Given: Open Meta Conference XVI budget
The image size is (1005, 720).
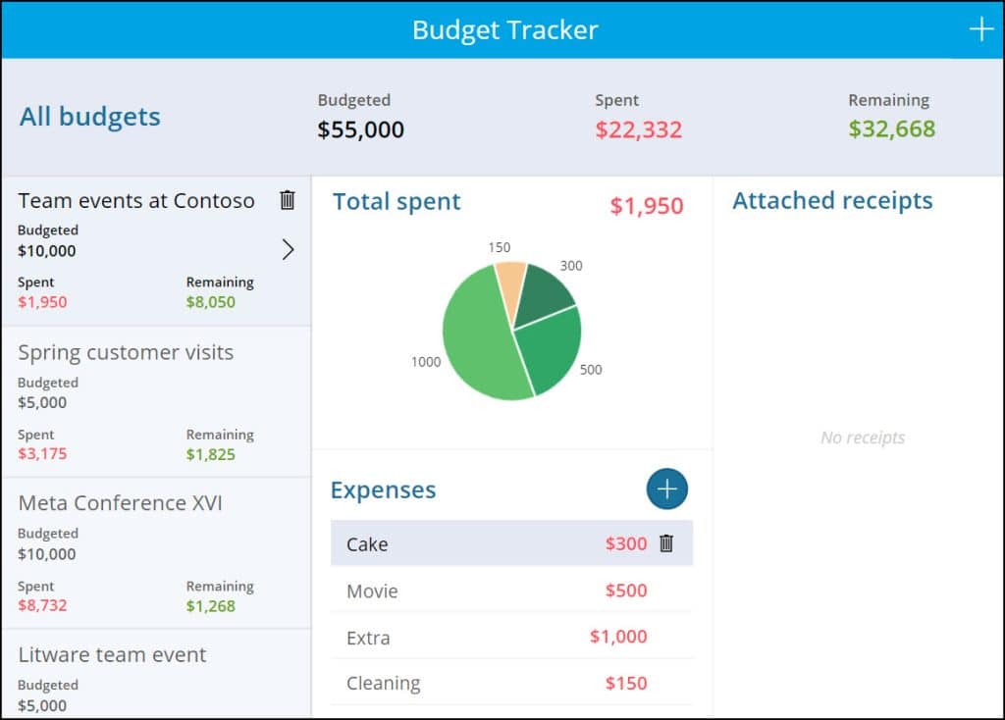Looking at the screenshot, I should click(156, 553).
